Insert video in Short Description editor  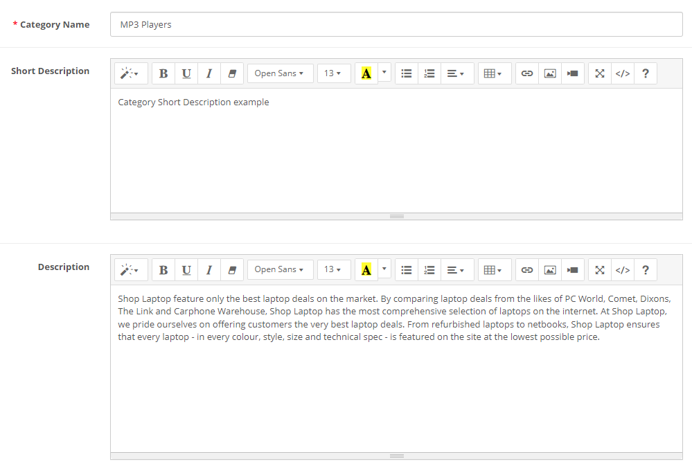click(x=572, y=73)
